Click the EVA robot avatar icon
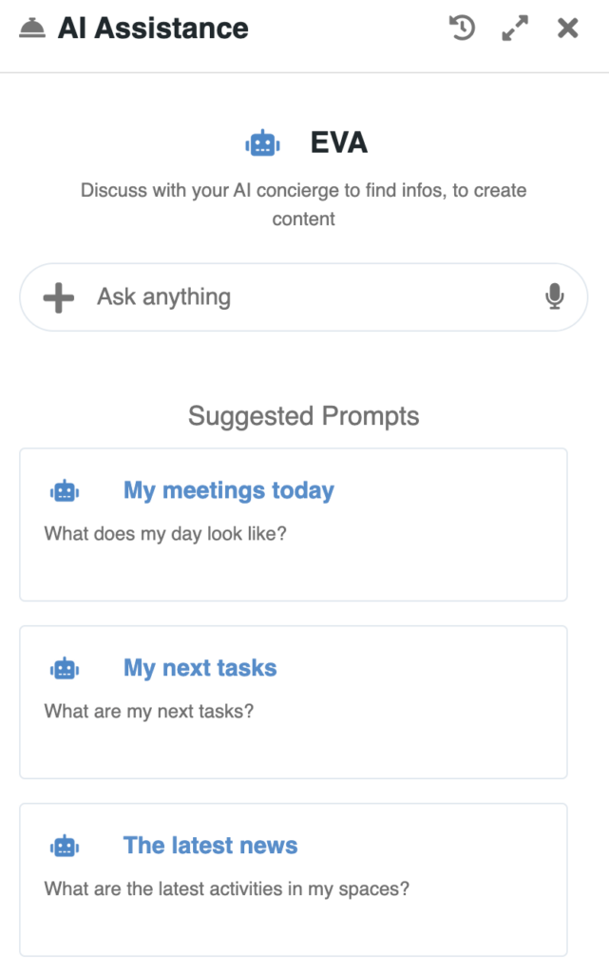 coord(261,143)
